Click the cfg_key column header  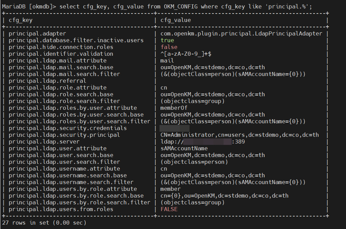pos(21,20)
